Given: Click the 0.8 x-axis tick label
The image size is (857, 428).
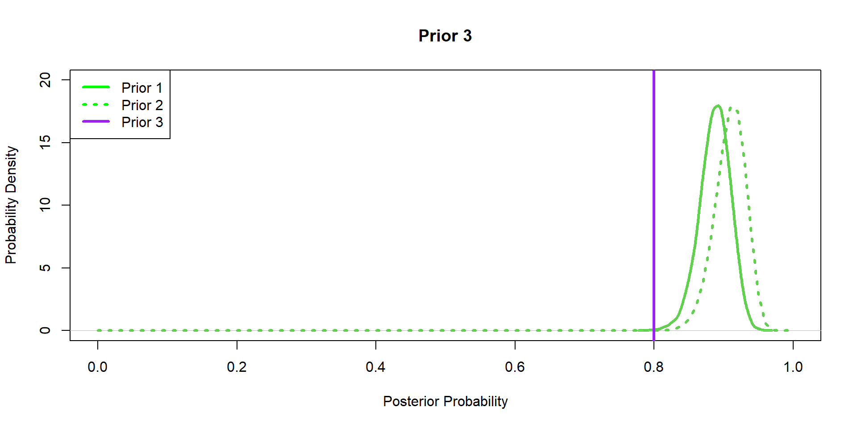Looking at the screenshot, I should pyautogui.click(x=653, y=367).
